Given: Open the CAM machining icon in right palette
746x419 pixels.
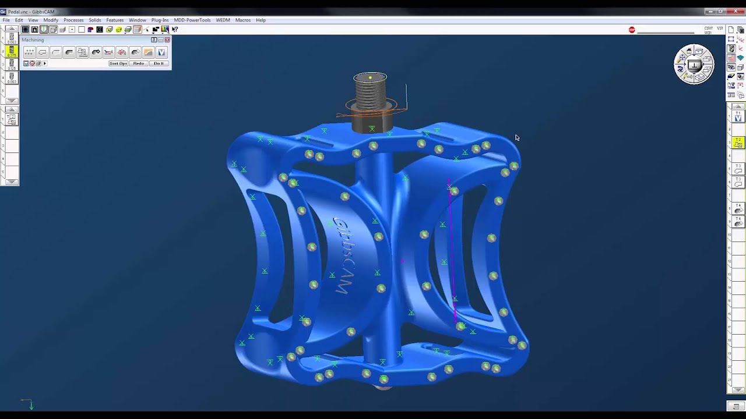Looking at the screenshot, I should (731, 58).
